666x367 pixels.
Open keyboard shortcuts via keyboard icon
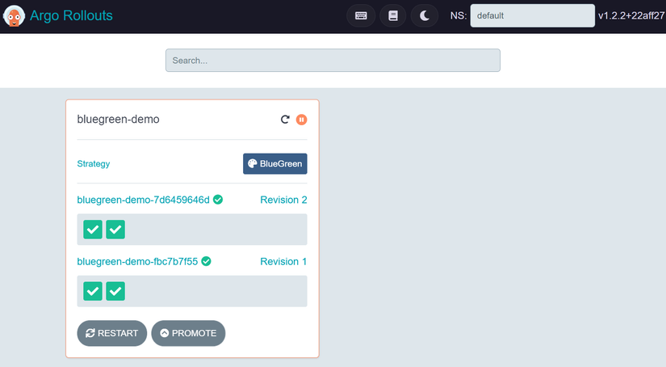(x=361, y=15)
